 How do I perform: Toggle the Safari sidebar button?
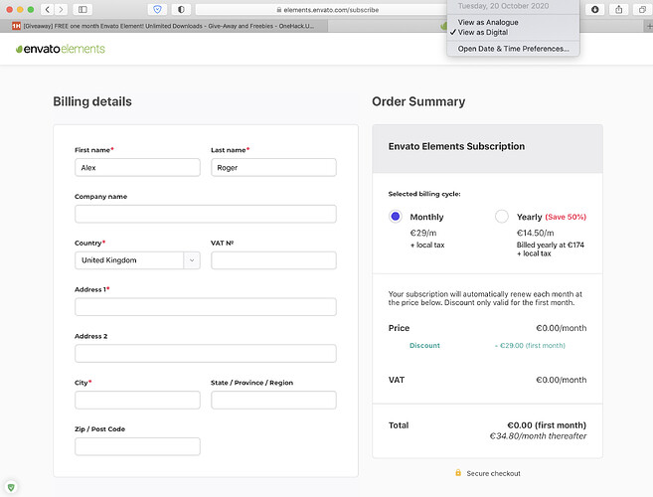(x=93, y=9)
